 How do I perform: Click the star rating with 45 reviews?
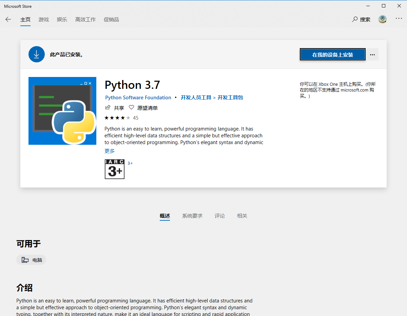coord(121,118)
